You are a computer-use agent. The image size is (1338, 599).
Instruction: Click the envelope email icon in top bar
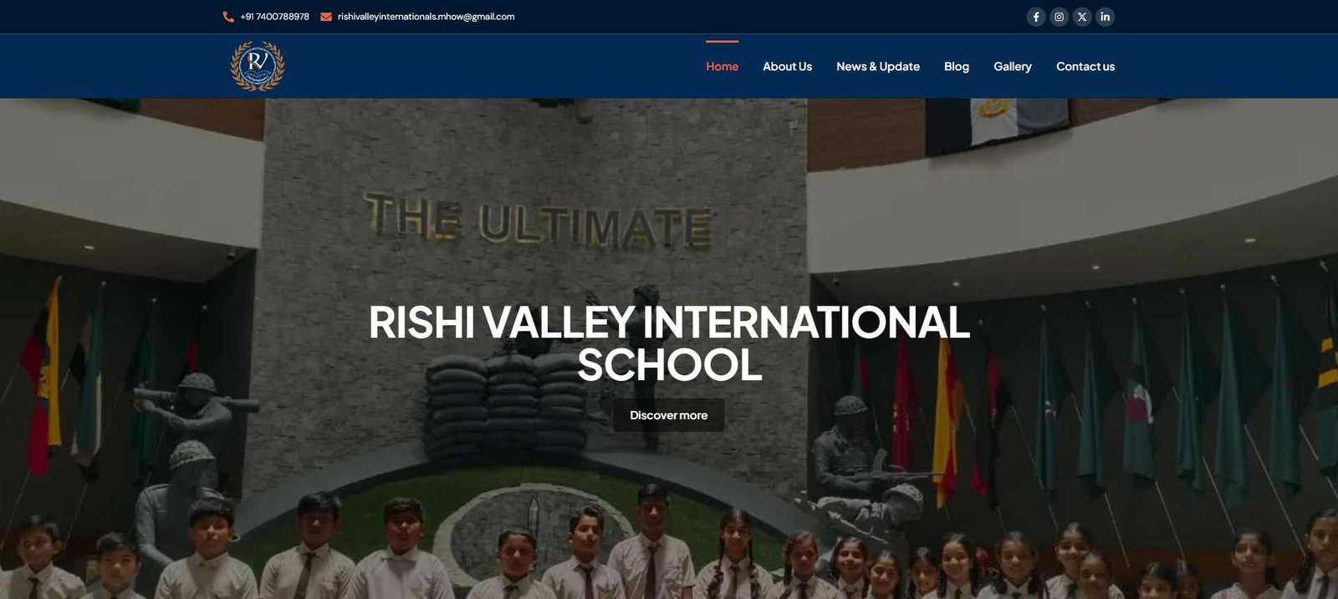pos(326,17)
